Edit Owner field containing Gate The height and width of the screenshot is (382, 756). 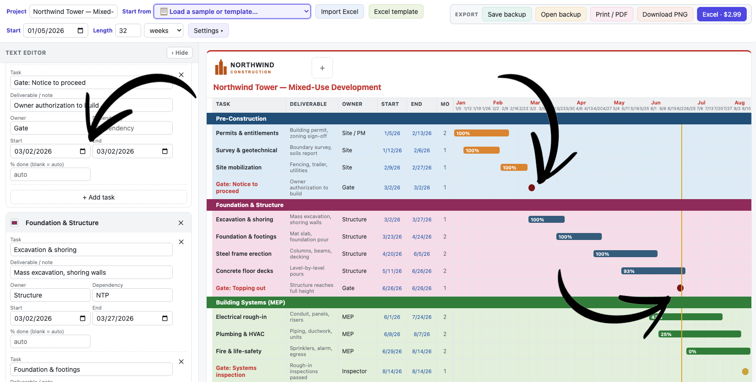click(50, 128)
